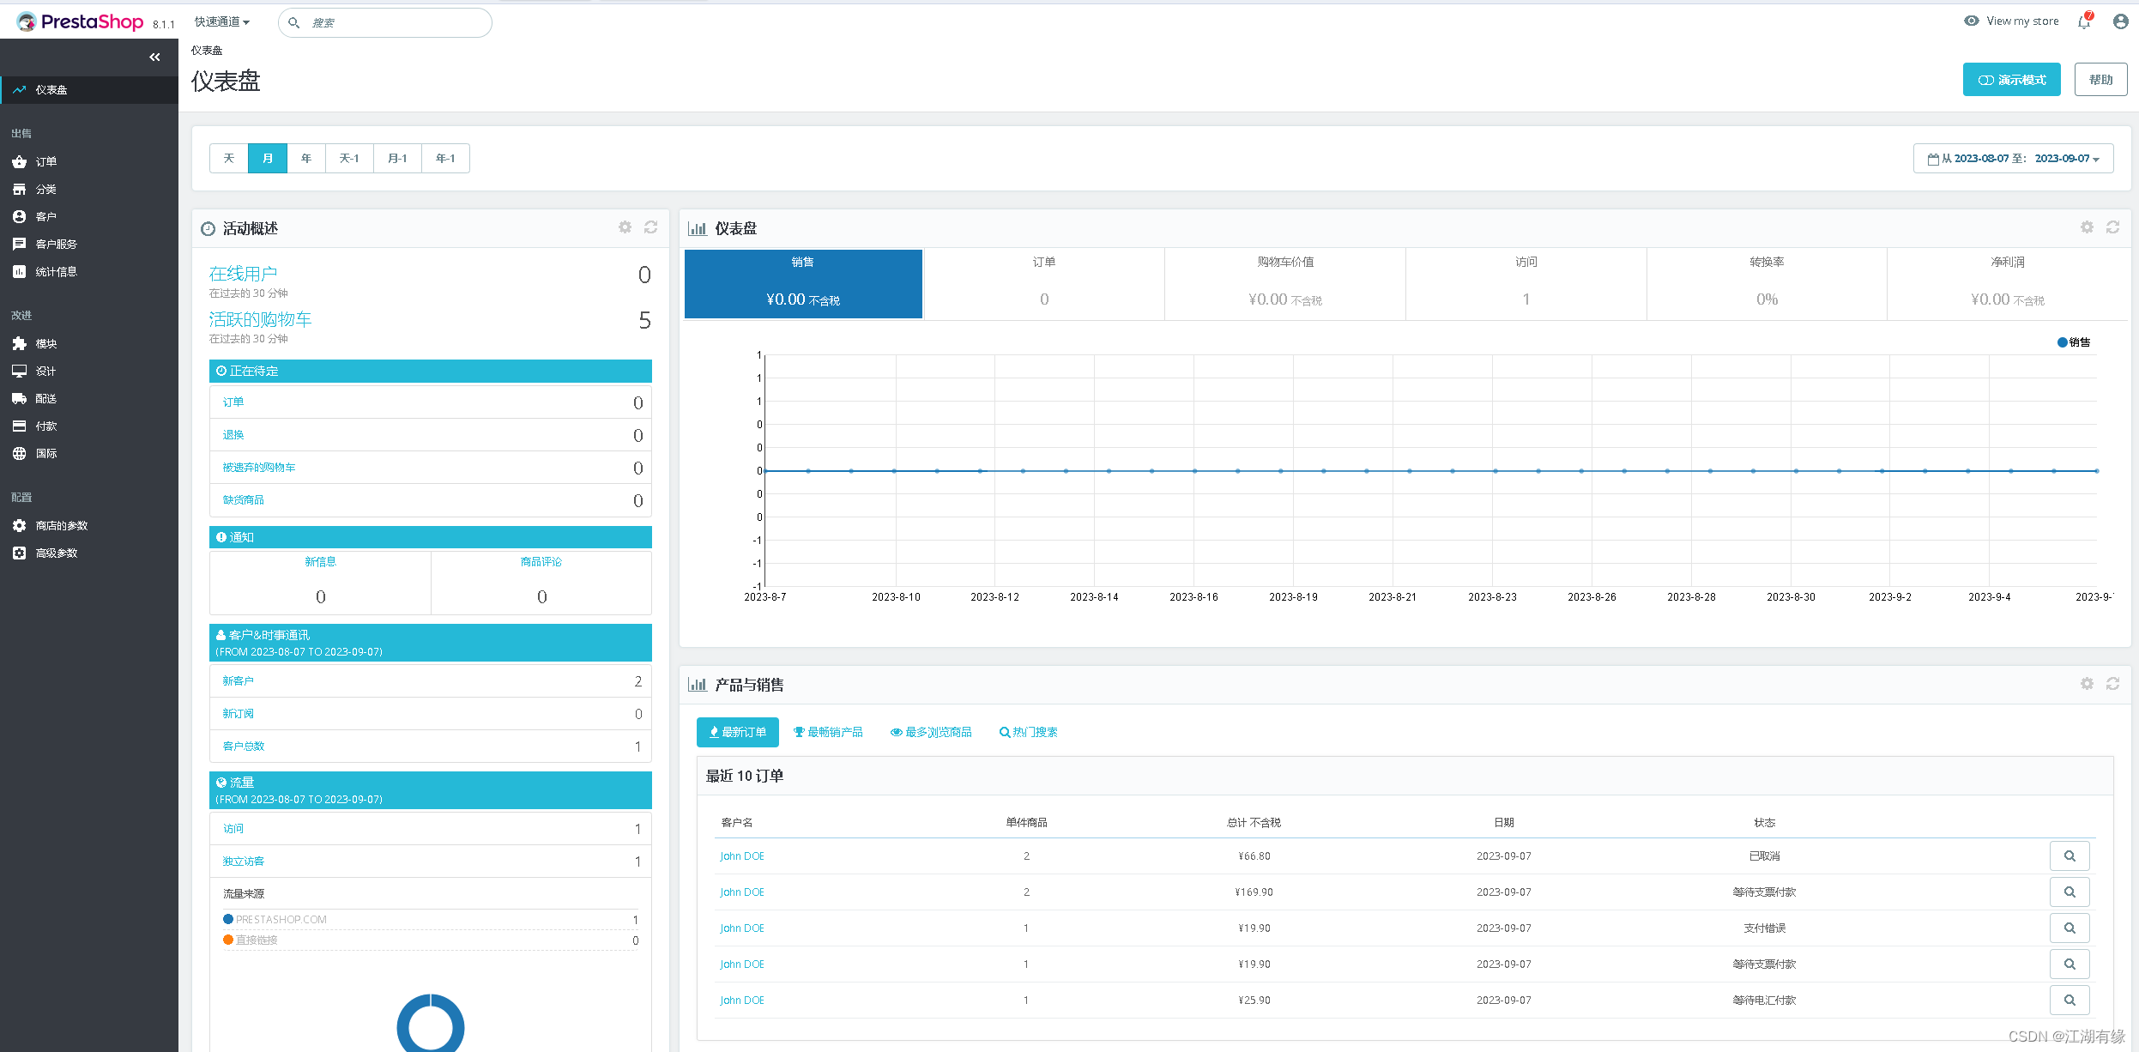This screenshot has width=2139, height=1052.
Task: Click the 订单 (Orders) sidebar icon
Action: pyautogui.click(x=48, y=162)
